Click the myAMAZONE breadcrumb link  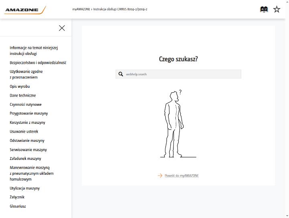click(81, 9)
